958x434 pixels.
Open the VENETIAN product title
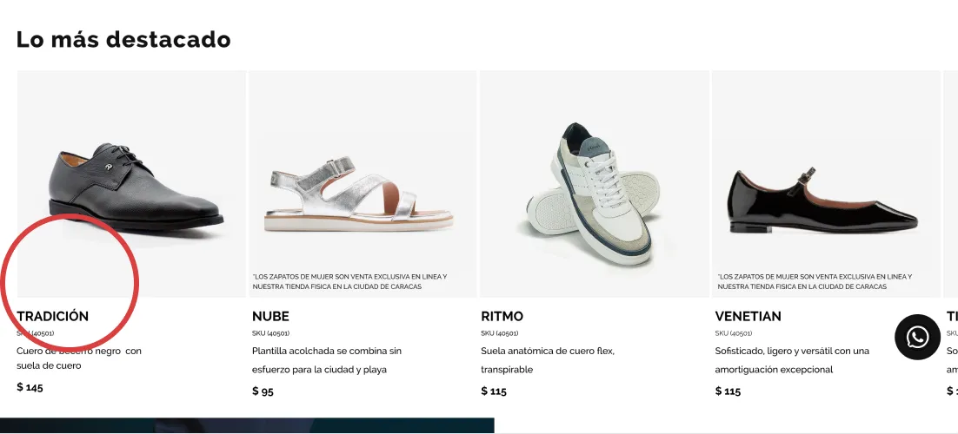748,316
